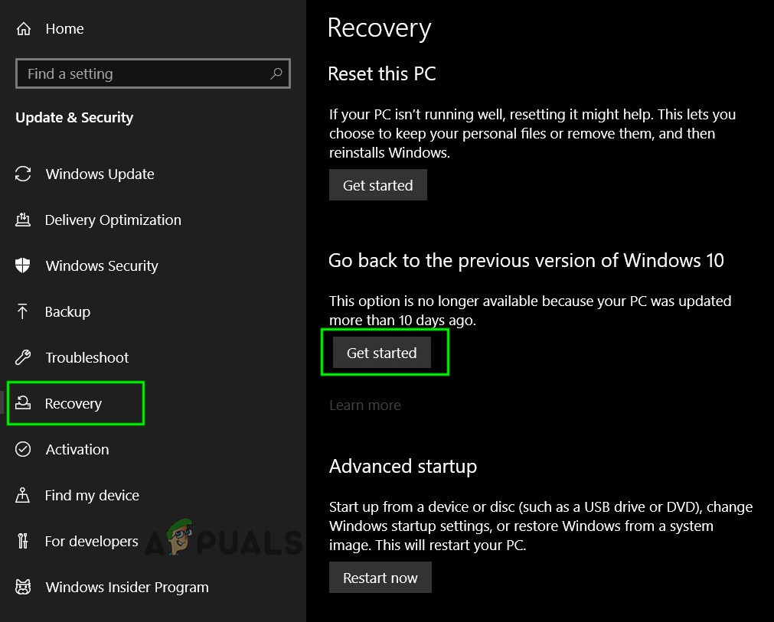Open the Activation checkmark icon
The image size is (774, 622).
click(x=22, y=449)
